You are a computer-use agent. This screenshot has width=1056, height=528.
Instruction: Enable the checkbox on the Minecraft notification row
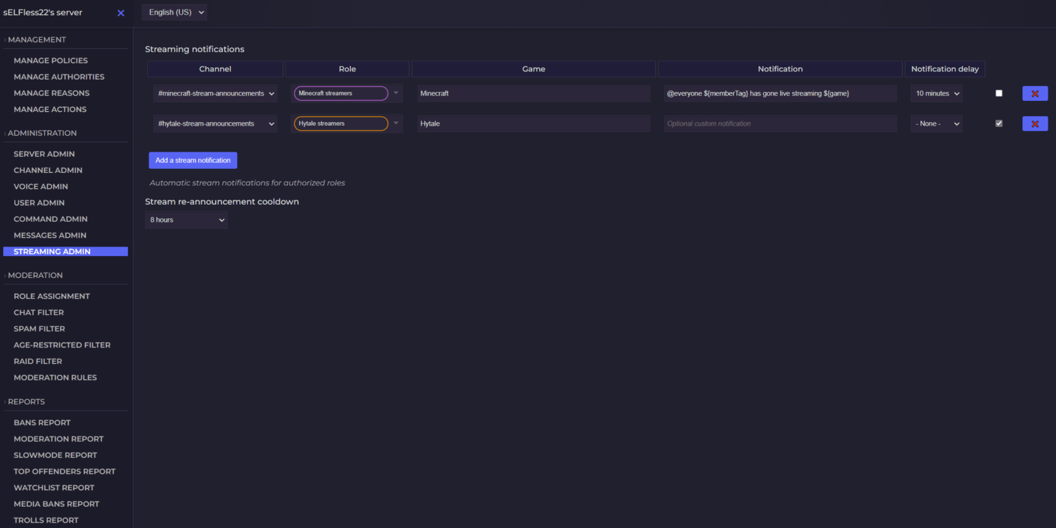coord(998,93)
